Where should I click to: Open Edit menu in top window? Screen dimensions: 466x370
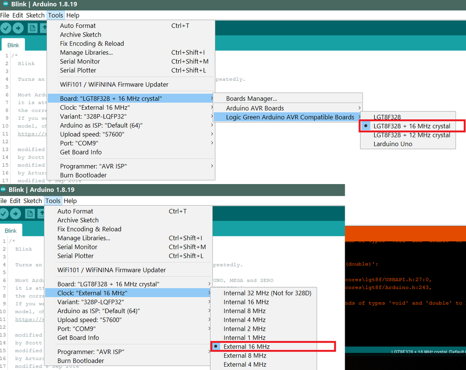18,15
